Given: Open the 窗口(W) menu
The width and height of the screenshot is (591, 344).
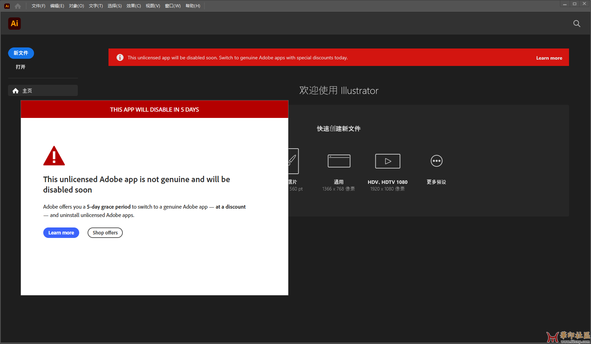Looking at the screenshot, I should [x=173, y=6].
